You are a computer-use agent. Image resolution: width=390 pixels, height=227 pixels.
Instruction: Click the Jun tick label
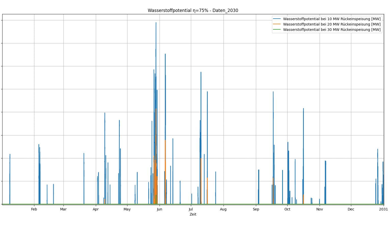(159, 209)
